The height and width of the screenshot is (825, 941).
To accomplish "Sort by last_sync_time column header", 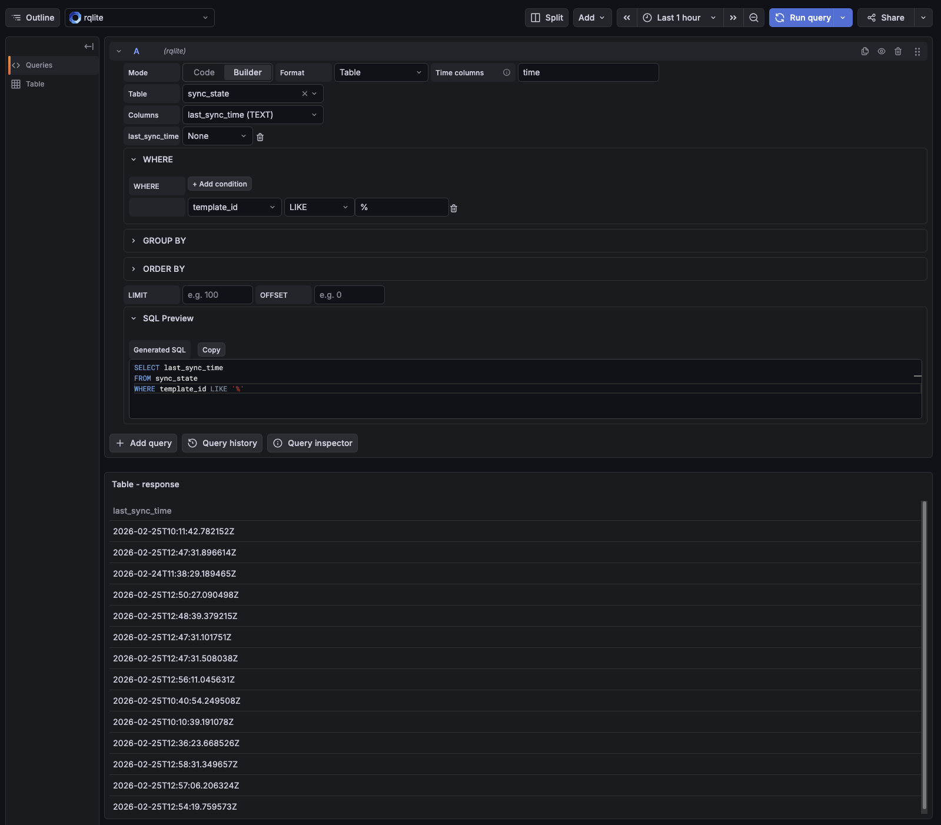I will 142,511.
